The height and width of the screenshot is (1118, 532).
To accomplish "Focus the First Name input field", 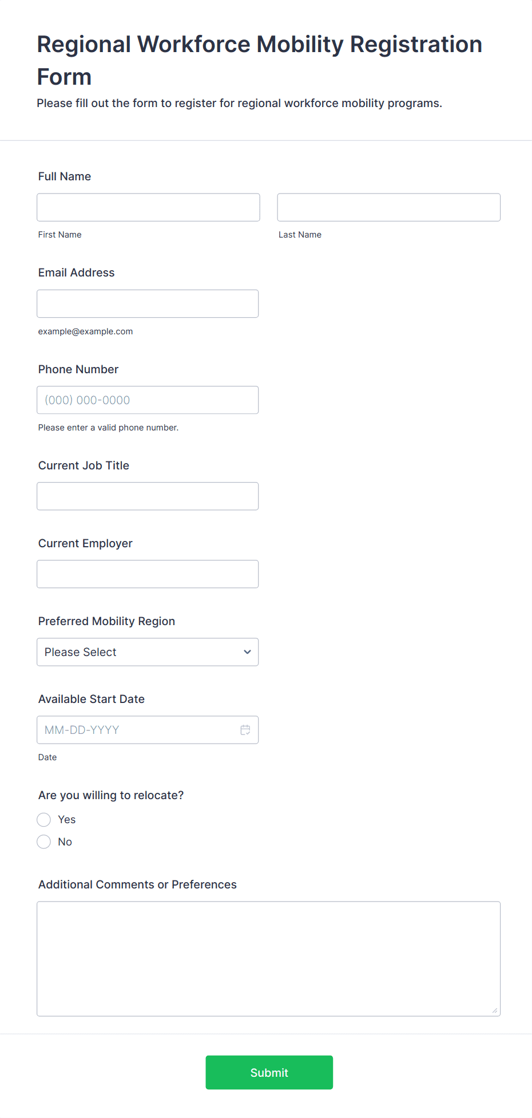I will (148, 207).
